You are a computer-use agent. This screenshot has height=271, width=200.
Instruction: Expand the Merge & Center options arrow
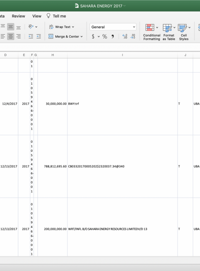(x=82, y=37)
